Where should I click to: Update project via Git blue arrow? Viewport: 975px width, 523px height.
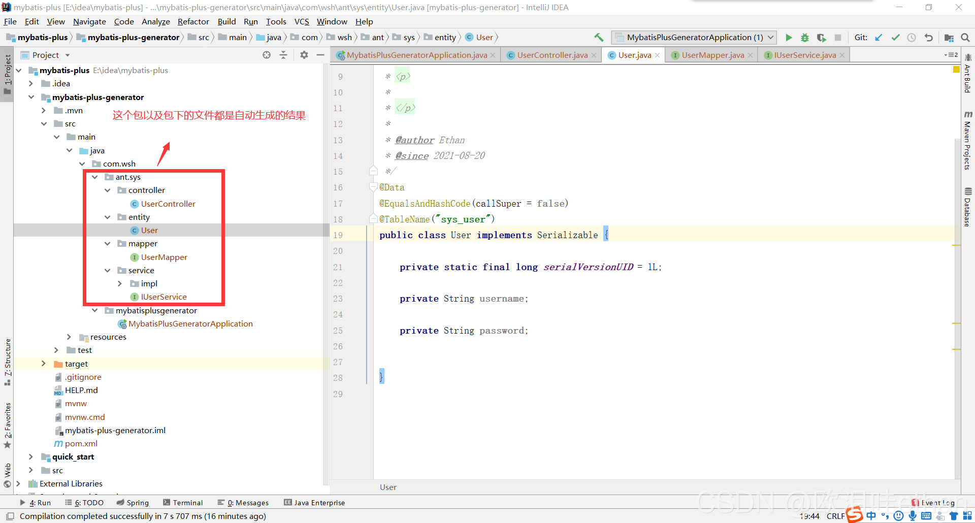879,38
